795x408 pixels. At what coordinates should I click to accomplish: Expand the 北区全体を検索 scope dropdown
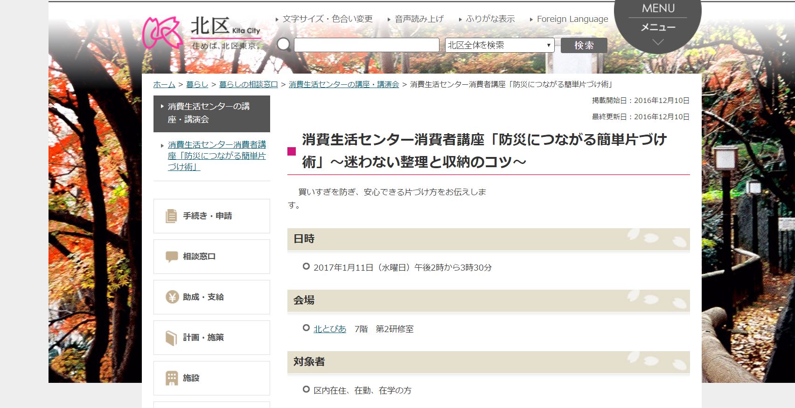point(499,45)
